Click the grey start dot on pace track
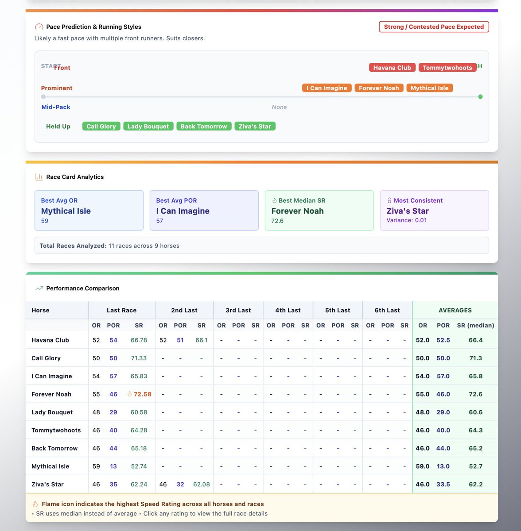The image size is (521, 531). tap(43, 97)
